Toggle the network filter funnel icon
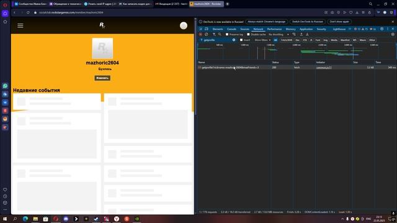The width and height of the screenshot is (397, 223). [x=214, y=35]
